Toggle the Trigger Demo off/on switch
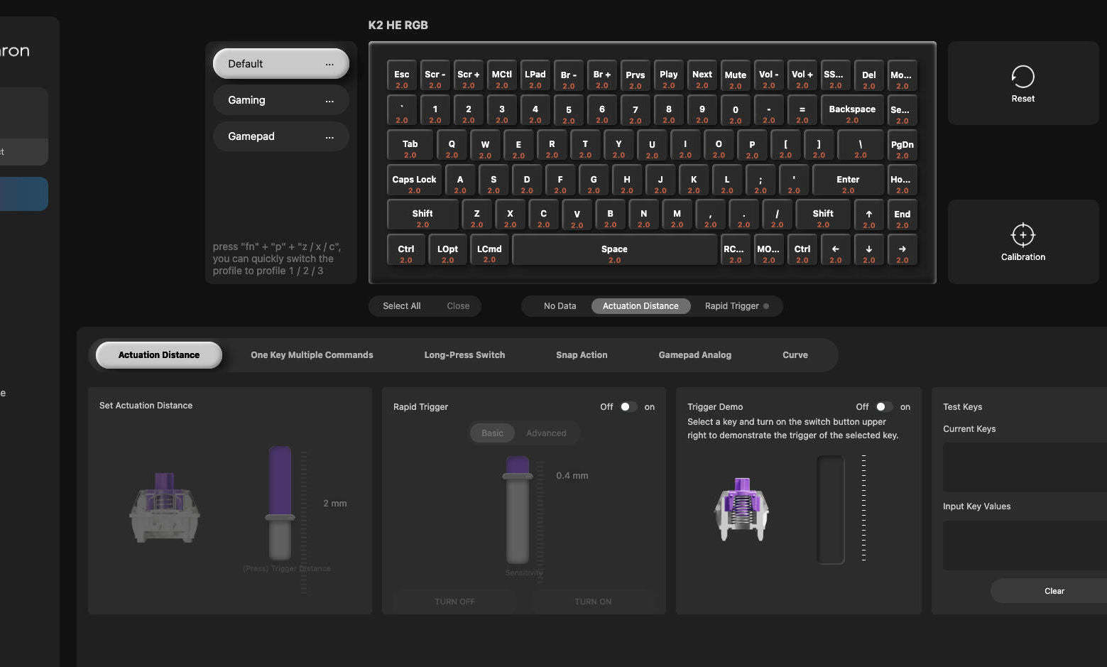1107x667 pixels. [x=884, y=407]
